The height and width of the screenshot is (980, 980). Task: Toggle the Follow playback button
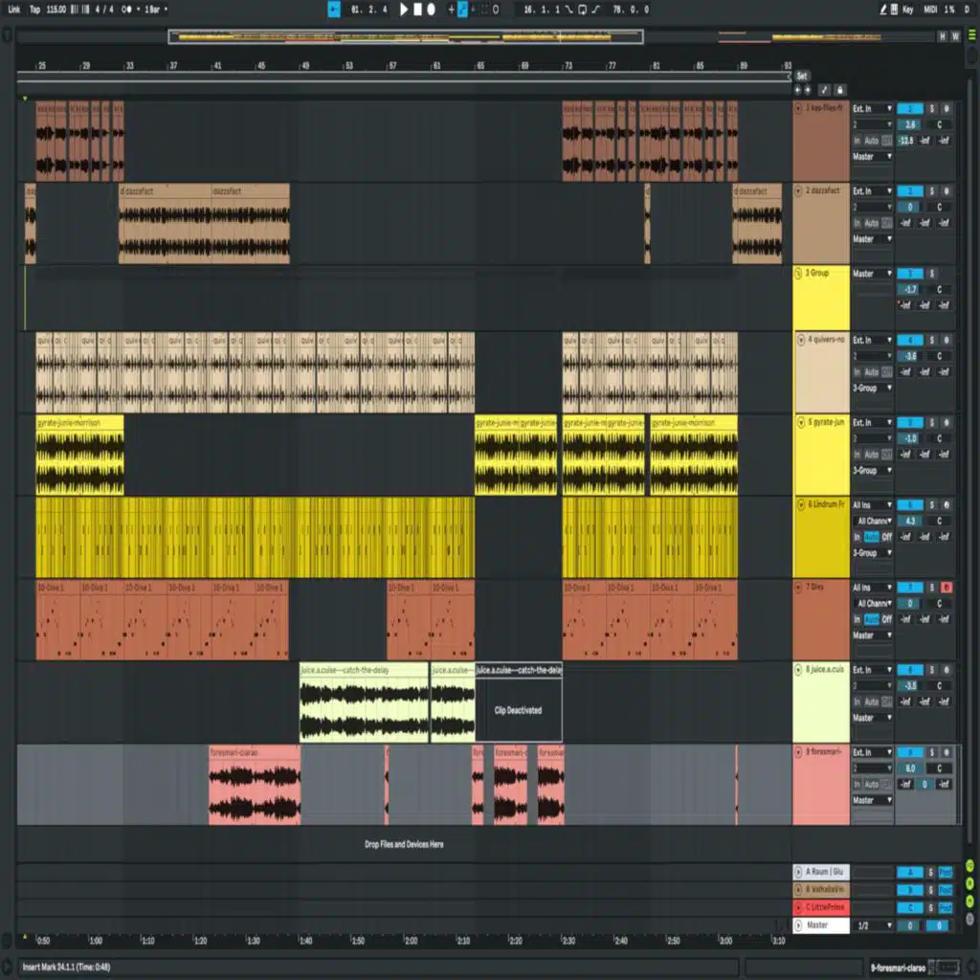(x=334, y=10)
